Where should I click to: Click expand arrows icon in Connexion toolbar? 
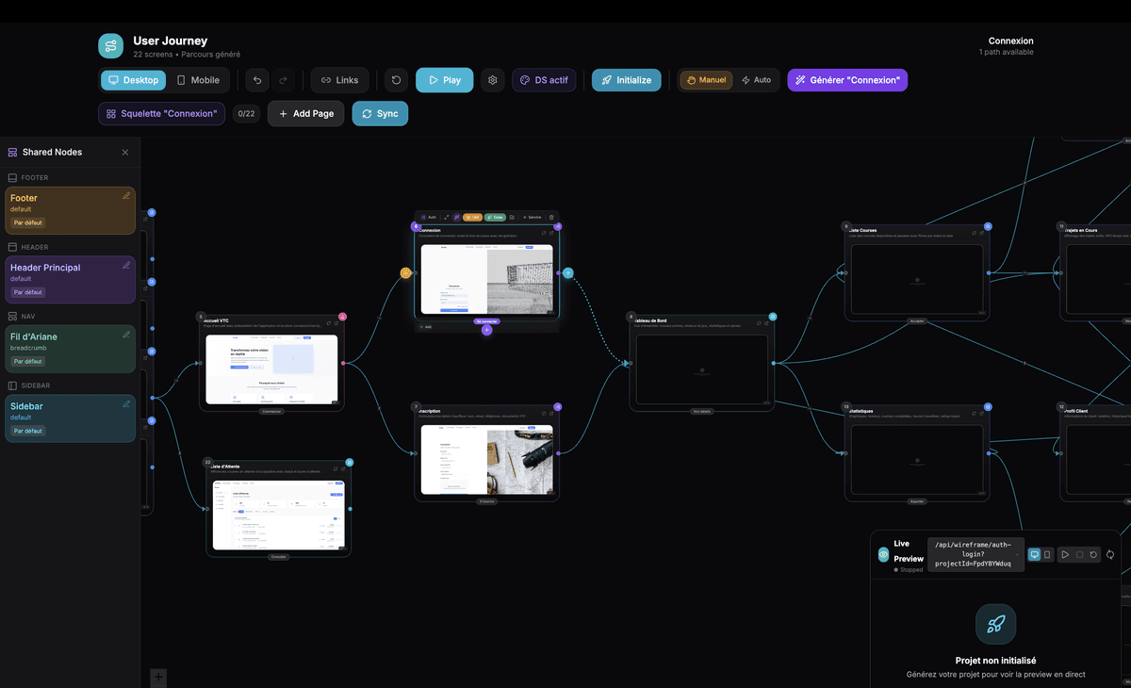[x=447, y=217]
